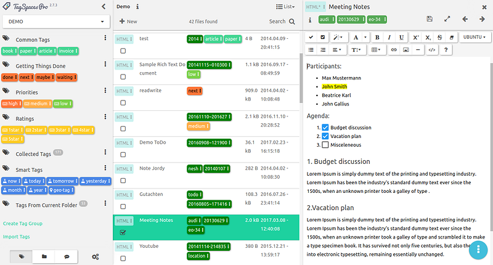Uncheck the Meeting Notes file checkbox
The width and height of the screenshot is (493, 265).
click(123, 232)
